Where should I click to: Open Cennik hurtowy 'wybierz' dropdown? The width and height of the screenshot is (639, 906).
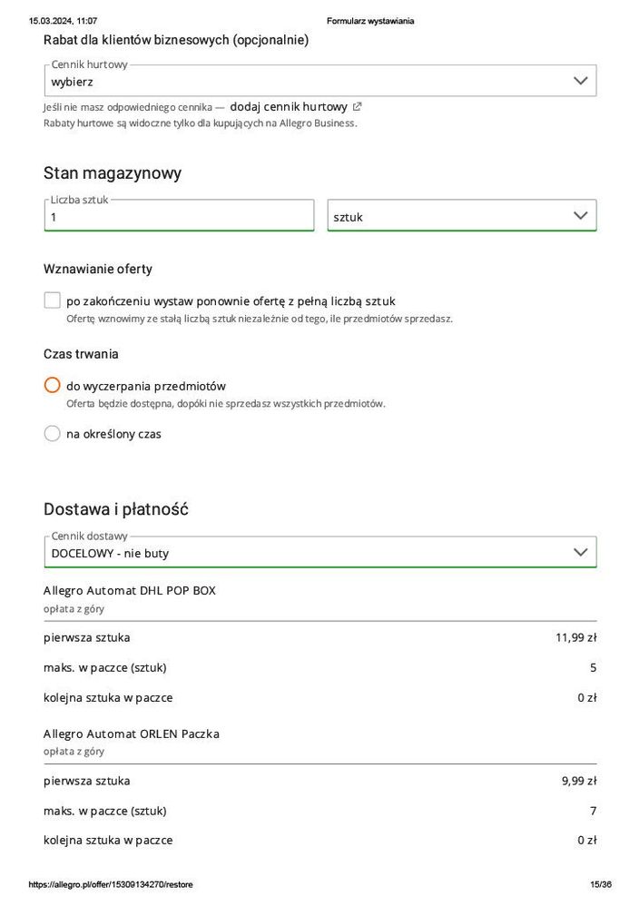pos(309,81)
